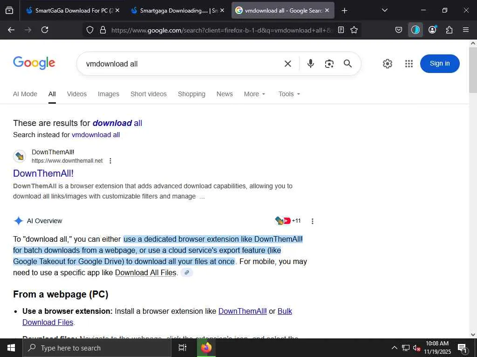The image size is (477, 357).
Task: Bookmark this page with star icon
Action: pyautogui.click(x=354, y=30)
